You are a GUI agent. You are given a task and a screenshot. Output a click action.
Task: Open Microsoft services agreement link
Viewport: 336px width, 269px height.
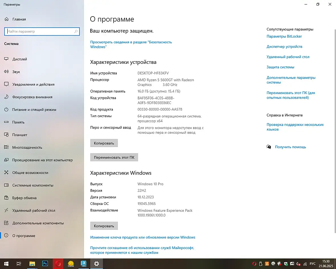click(142, 250)
